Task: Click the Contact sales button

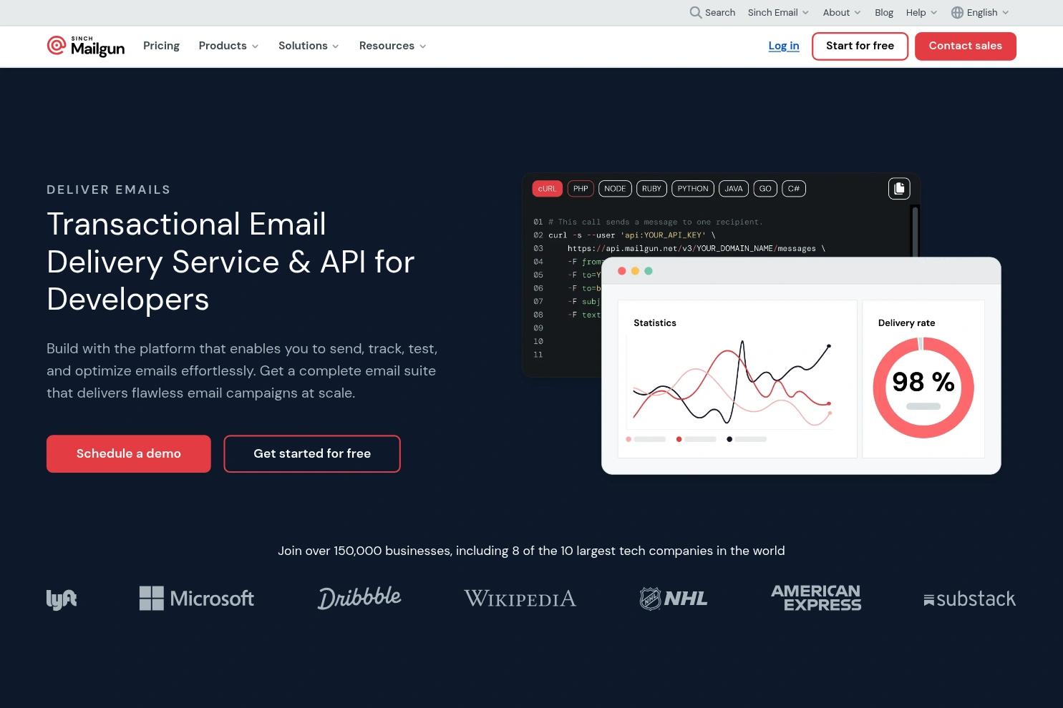Action: coord(965,46)
